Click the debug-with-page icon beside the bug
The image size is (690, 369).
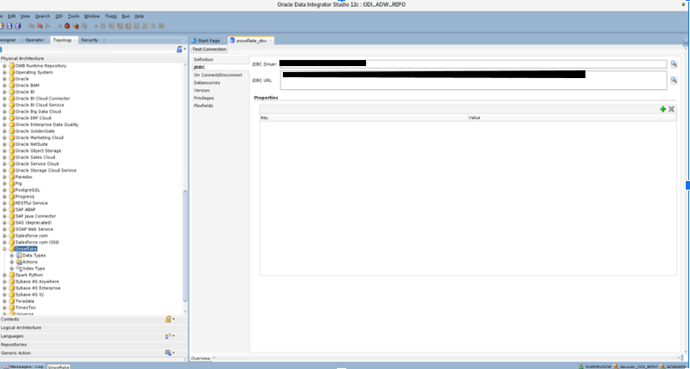(75, 26)
